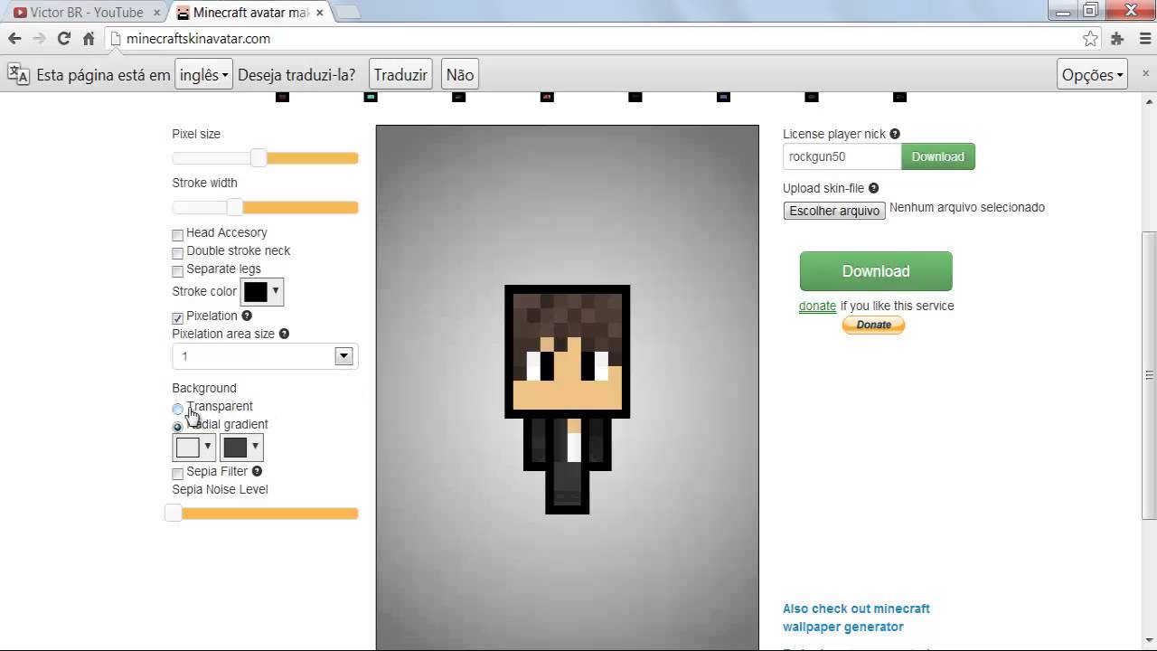
Task: Click the large green Download button
Action: (x=876, y=271)
